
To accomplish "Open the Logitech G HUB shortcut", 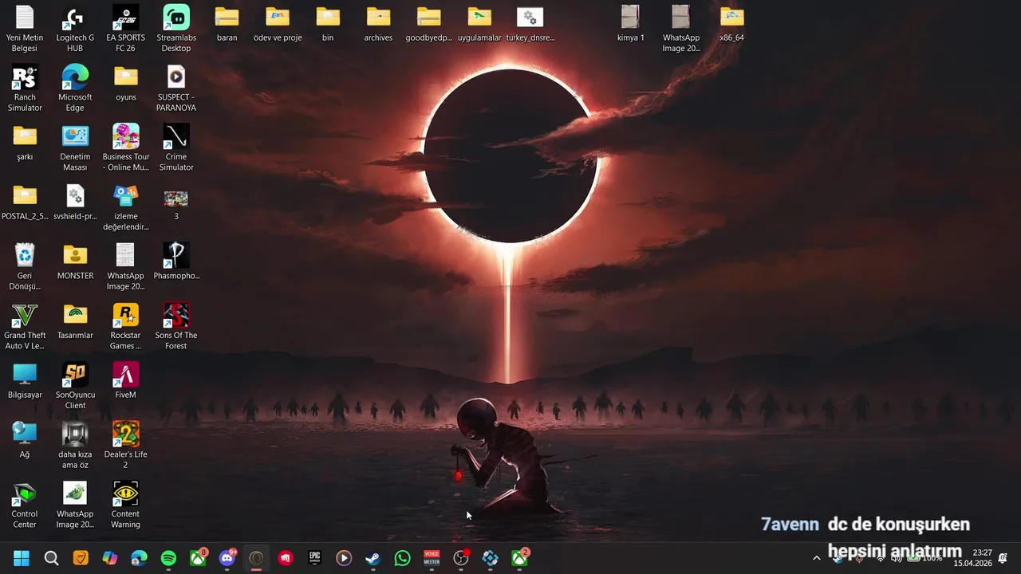I will pyautogui.click(x=75, y=29).
